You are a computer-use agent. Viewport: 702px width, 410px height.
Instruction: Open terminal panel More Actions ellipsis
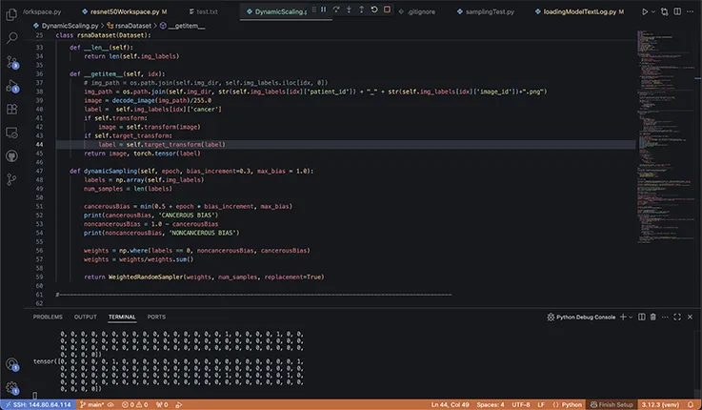665,317
